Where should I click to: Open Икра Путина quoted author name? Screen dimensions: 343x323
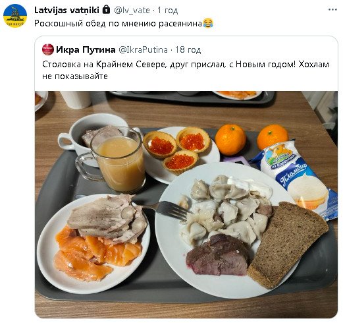point(86,50)
